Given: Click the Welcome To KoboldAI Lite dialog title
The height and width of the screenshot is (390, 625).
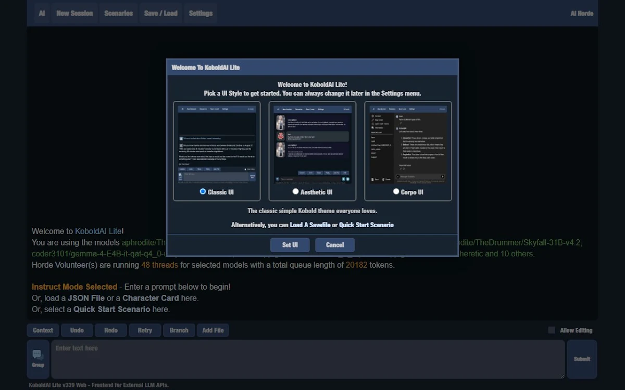Looking at the screenshot, I should pos(206,68).
